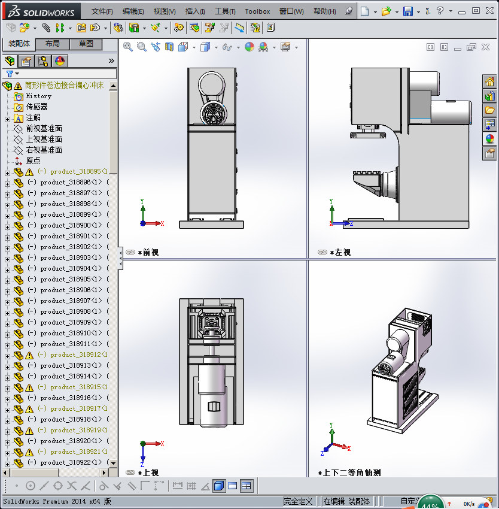
Task: Click the Apply Scene icon
Action: (263, 47)
